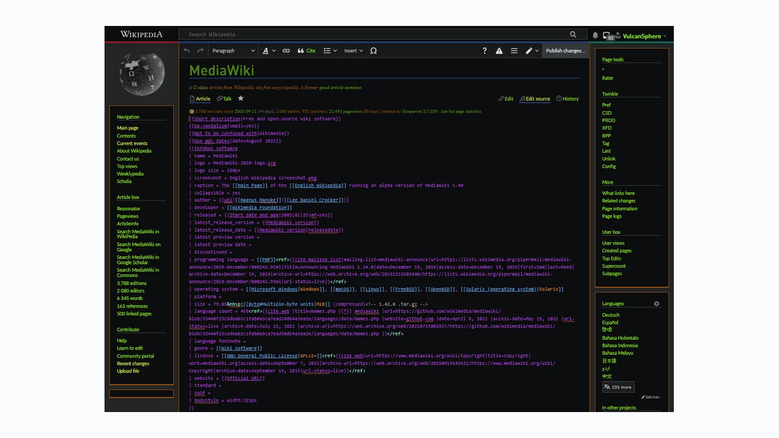Click Twinkle PROD link
This screenshot has width=779, height=438.
coord(608,120)
